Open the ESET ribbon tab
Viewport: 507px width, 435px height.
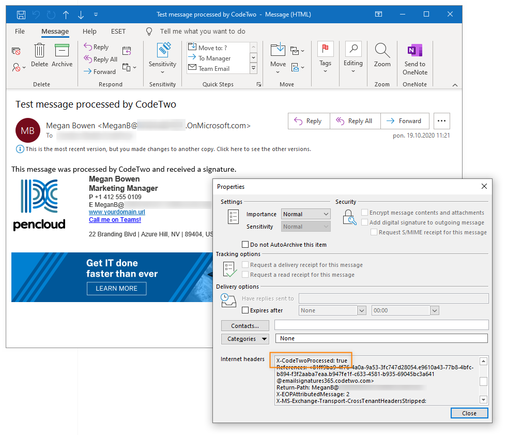(118, 32)
